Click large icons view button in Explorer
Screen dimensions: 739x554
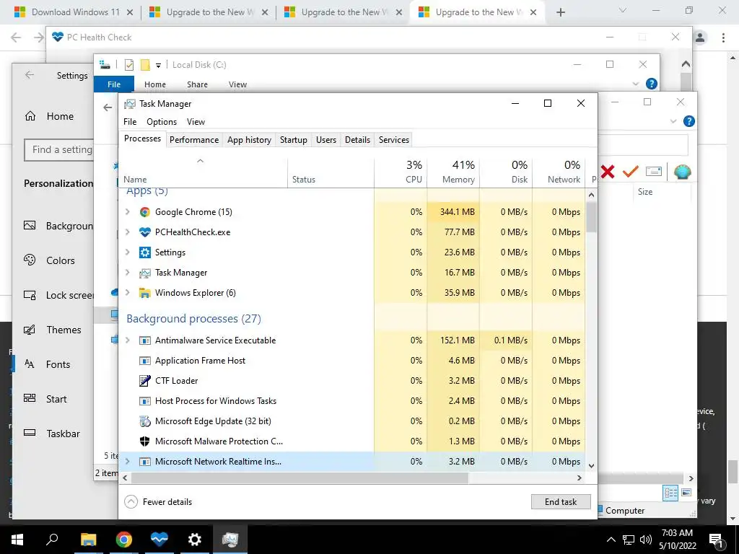tap(686, 493)
